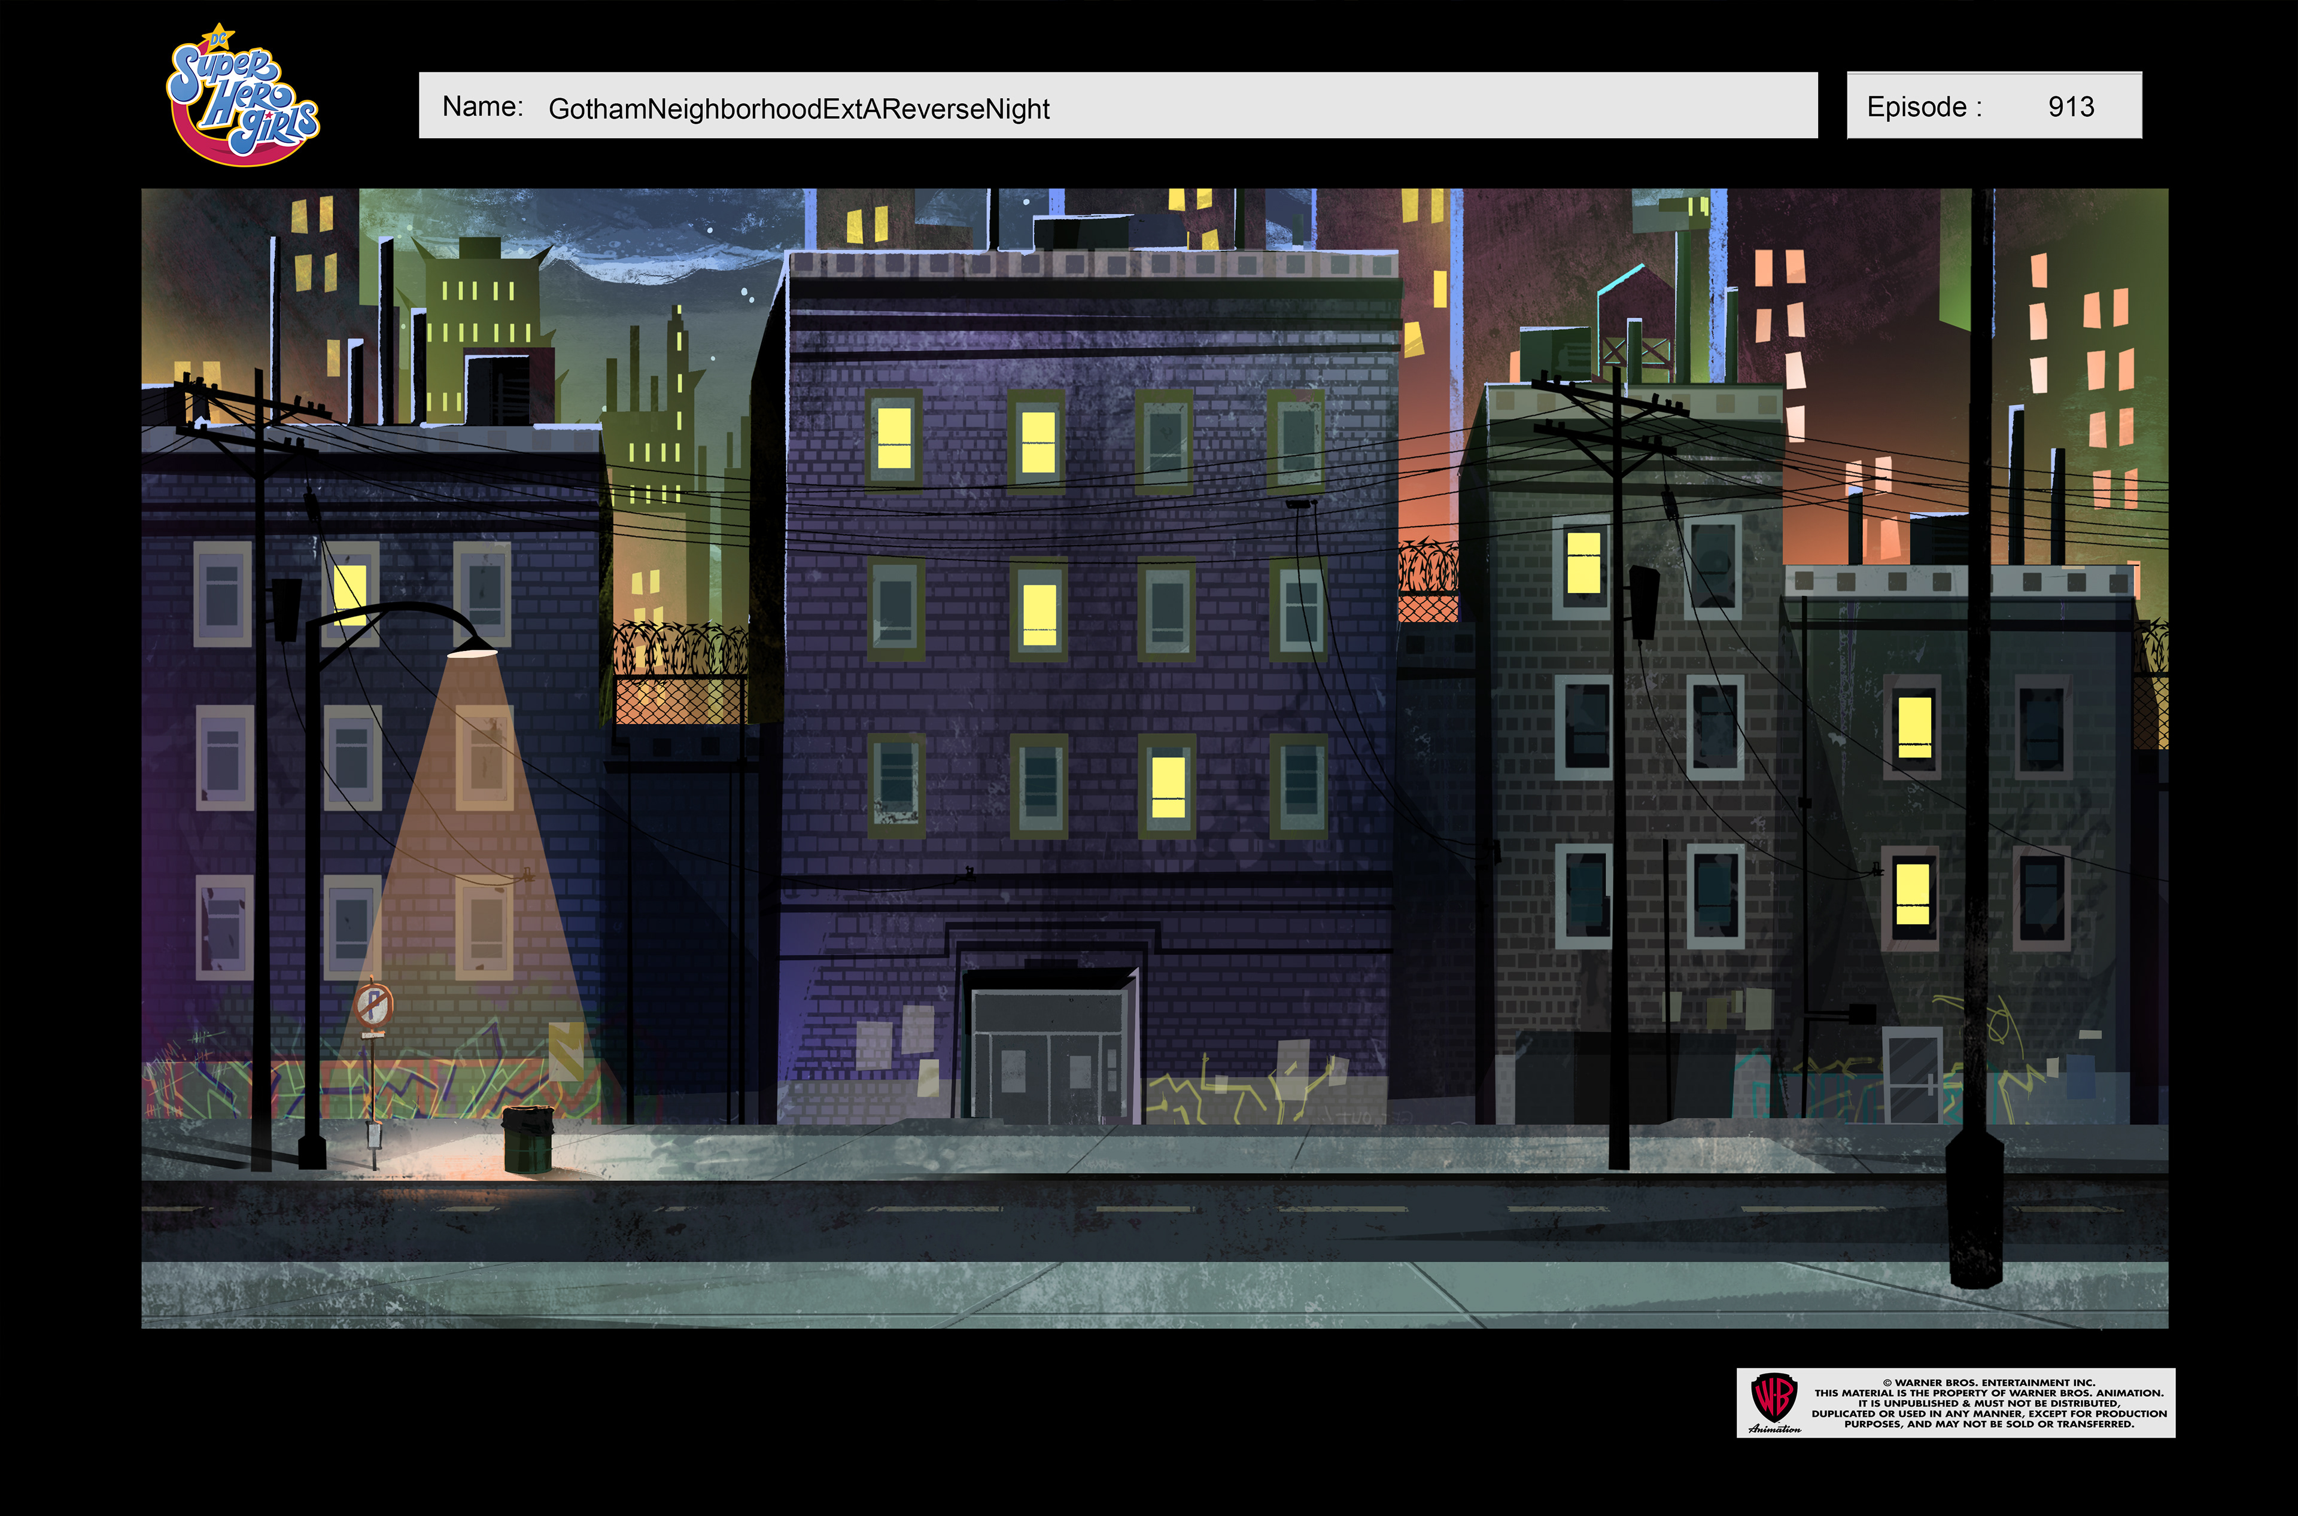Click the glowing street lamp head
This screenshot has height=1516, width=2298.
point(473,652)
